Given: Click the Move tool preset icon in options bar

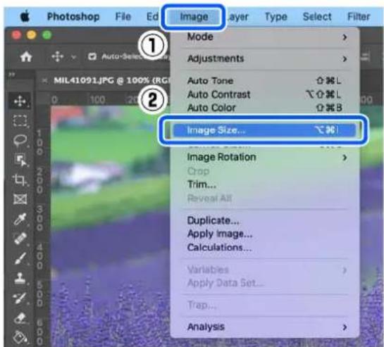Looking at the screenshot, I should [x=58, y=57].
